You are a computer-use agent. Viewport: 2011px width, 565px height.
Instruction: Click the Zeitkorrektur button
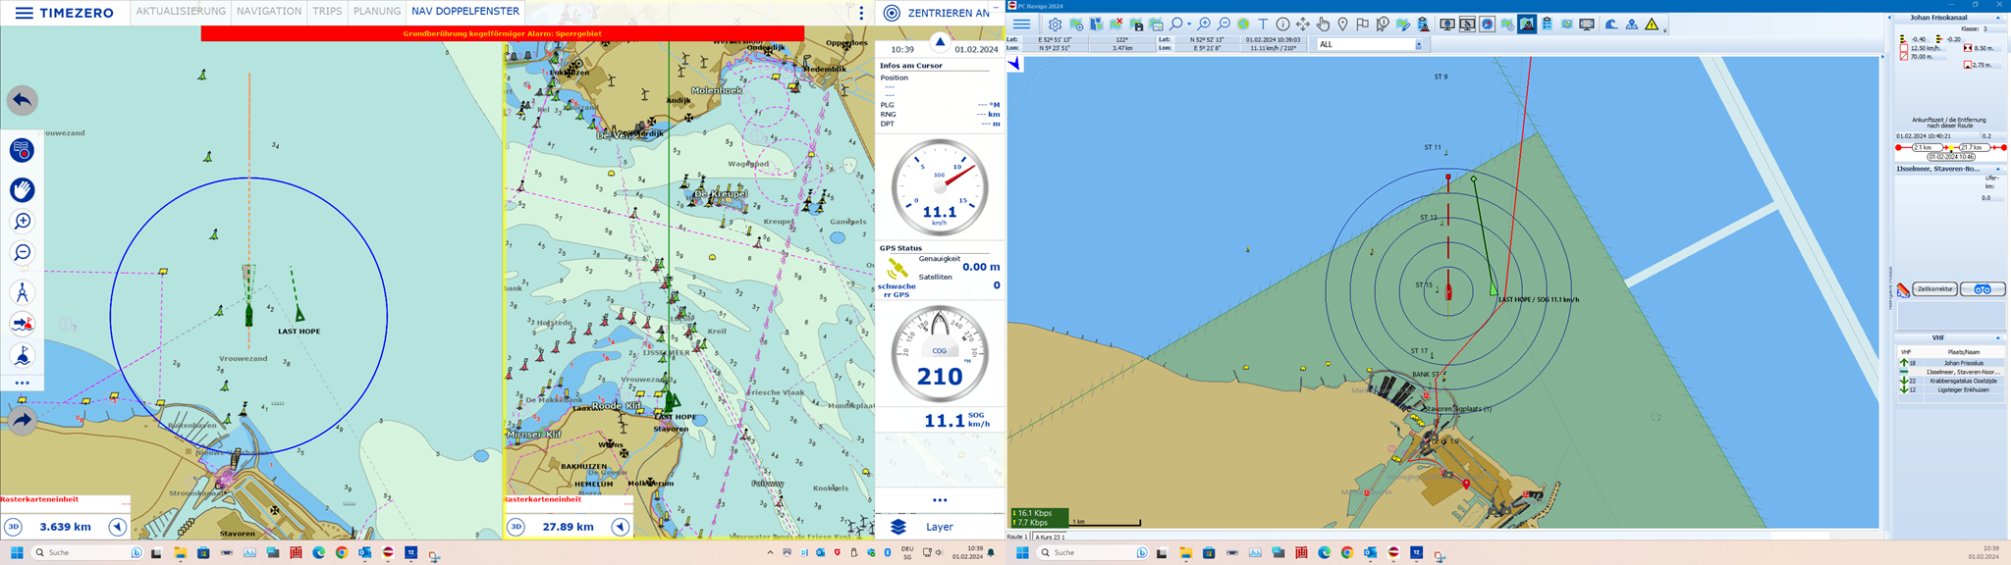coord(1934,289)
